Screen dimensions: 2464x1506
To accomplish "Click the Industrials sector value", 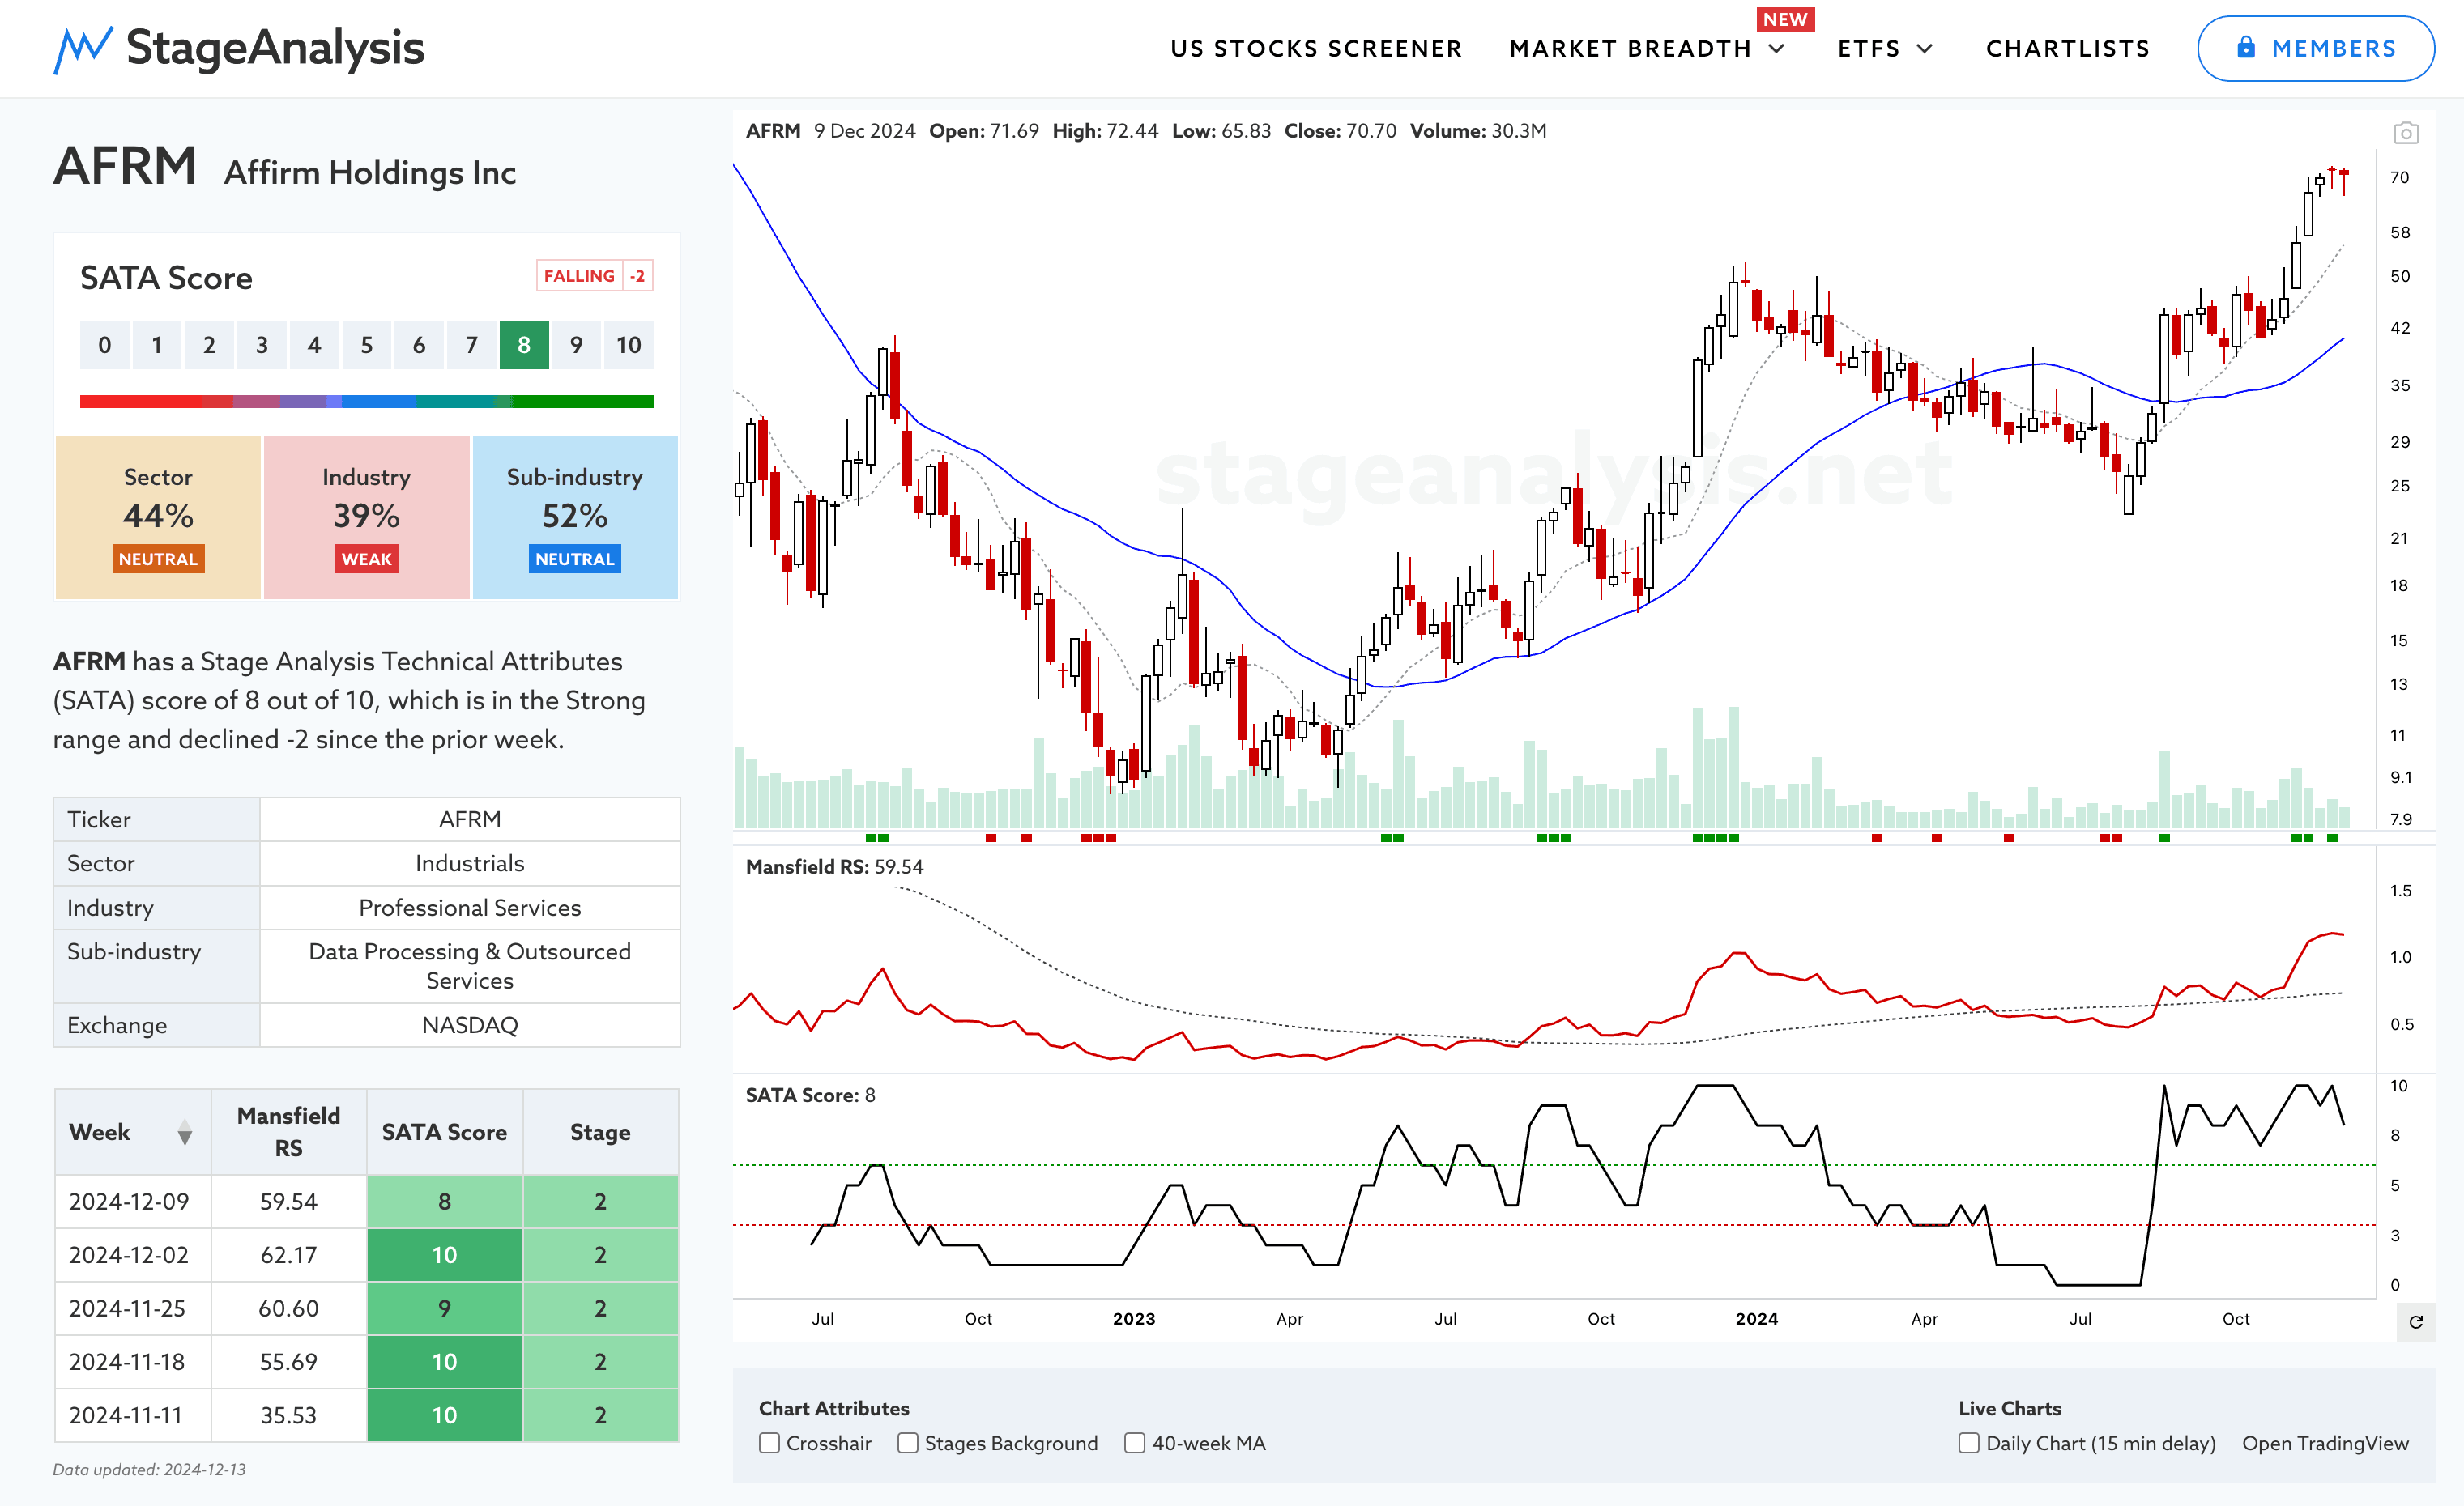I will (x=470, y=863).
